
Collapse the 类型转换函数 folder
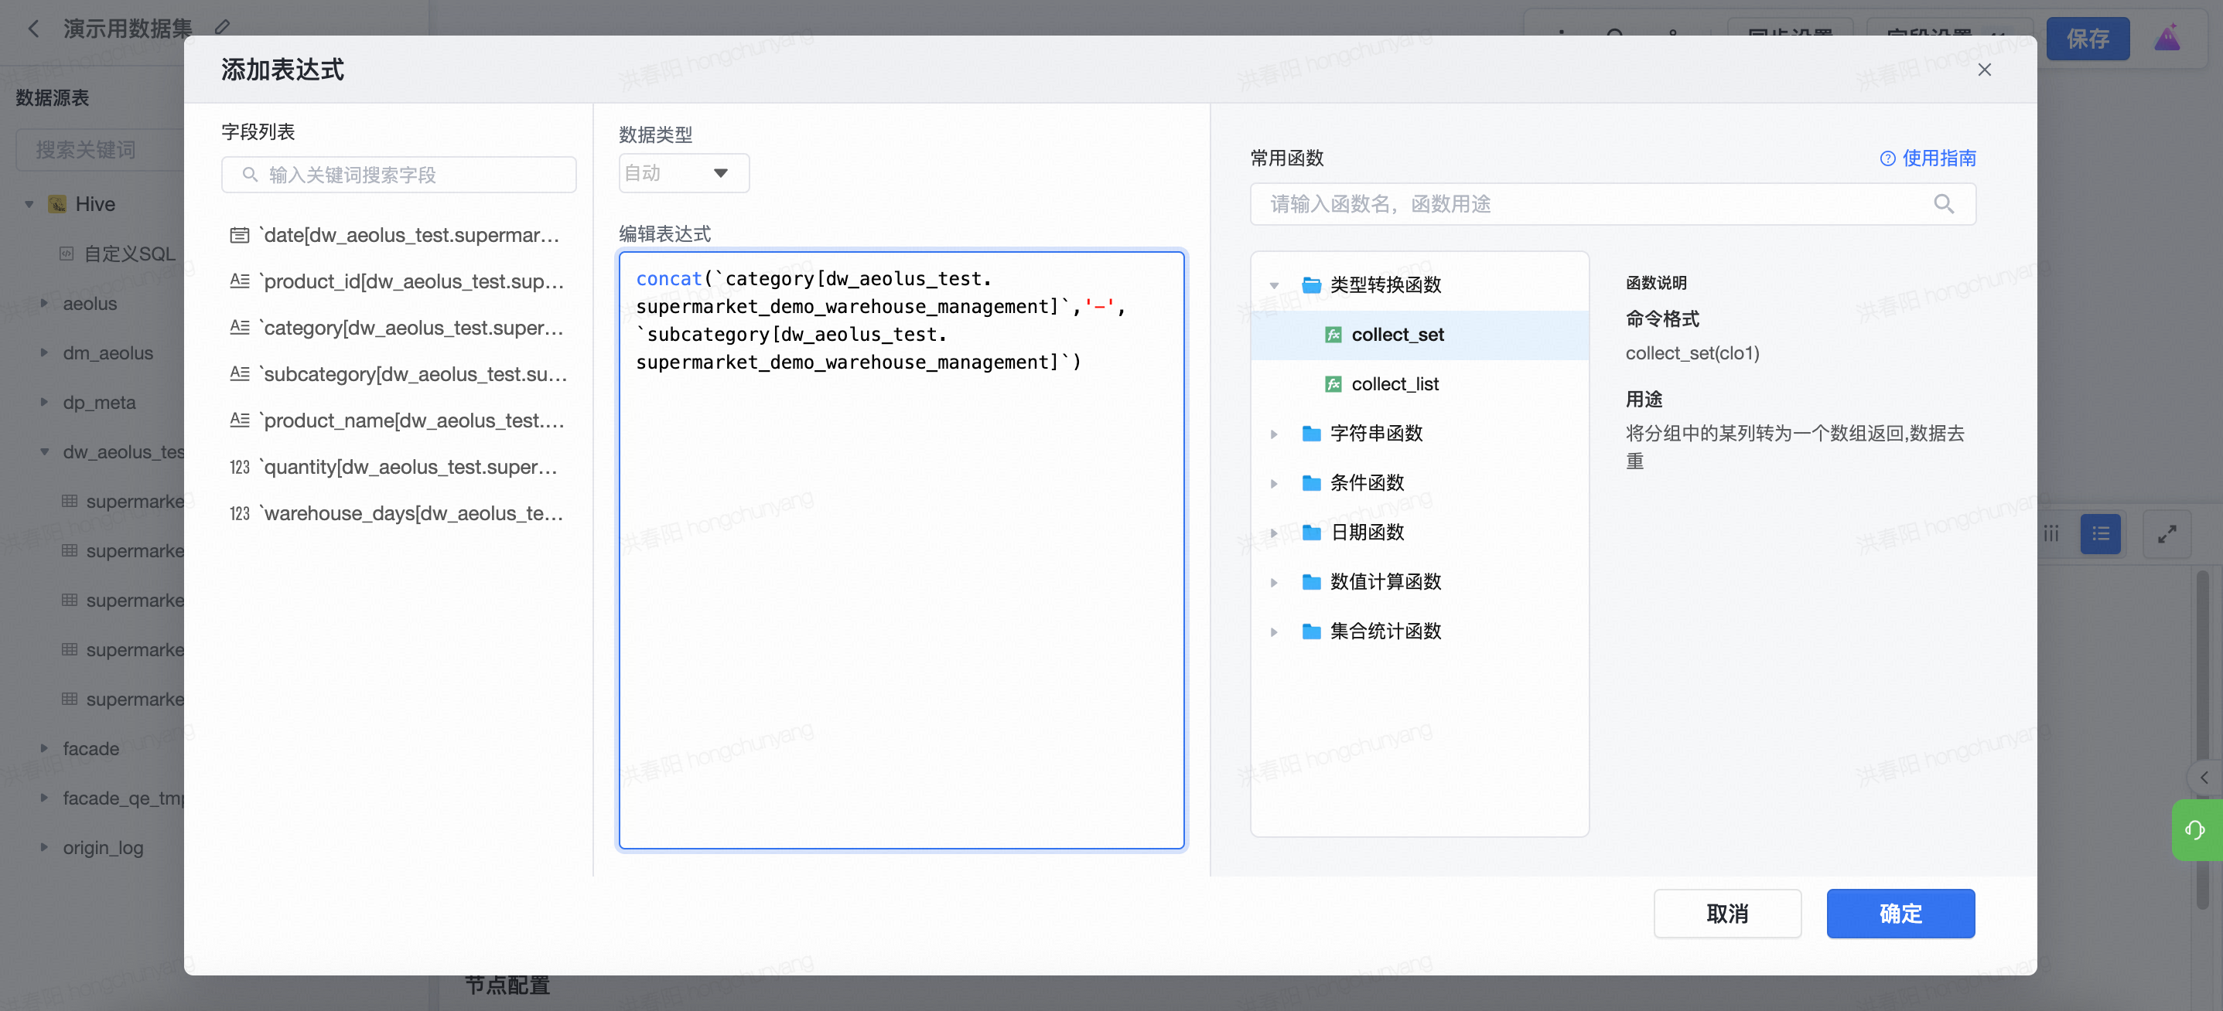(x=1274, y=285)
